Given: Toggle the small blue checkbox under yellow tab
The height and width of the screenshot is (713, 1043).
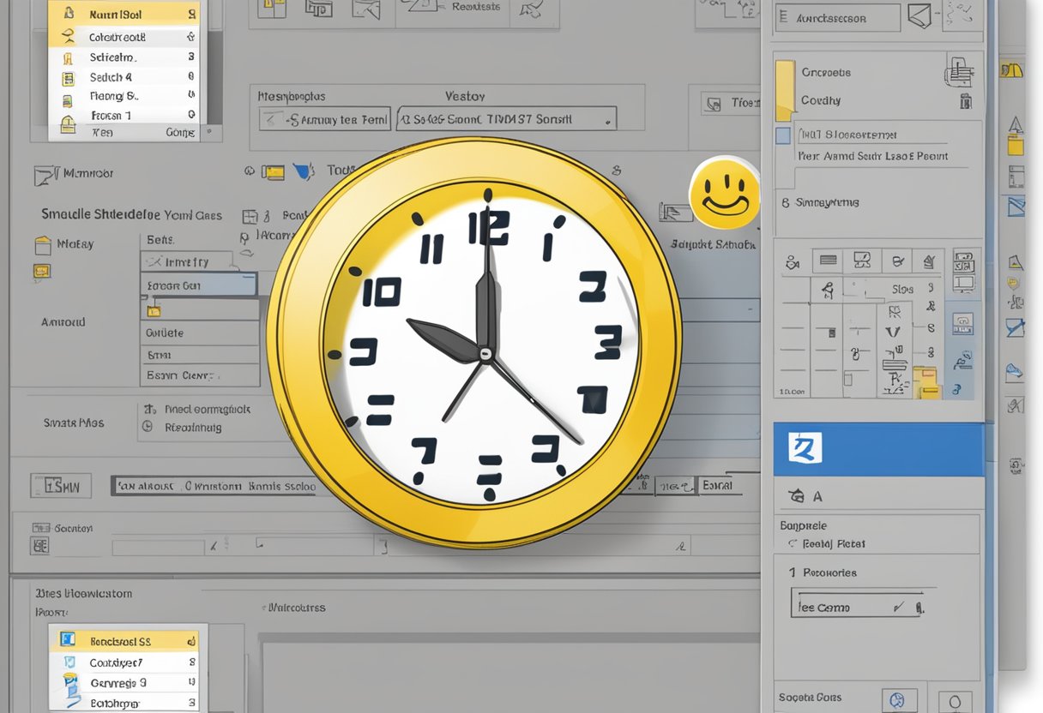Looking at the screenshot, I should (x=782, y=135).
